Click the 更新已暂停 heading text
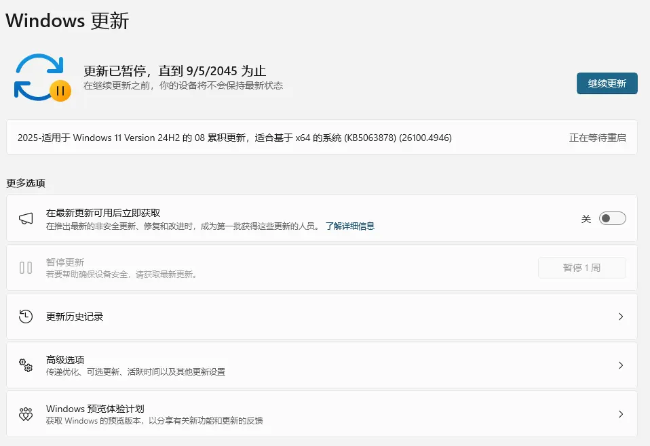650x446 pixels. click(174, 70)
